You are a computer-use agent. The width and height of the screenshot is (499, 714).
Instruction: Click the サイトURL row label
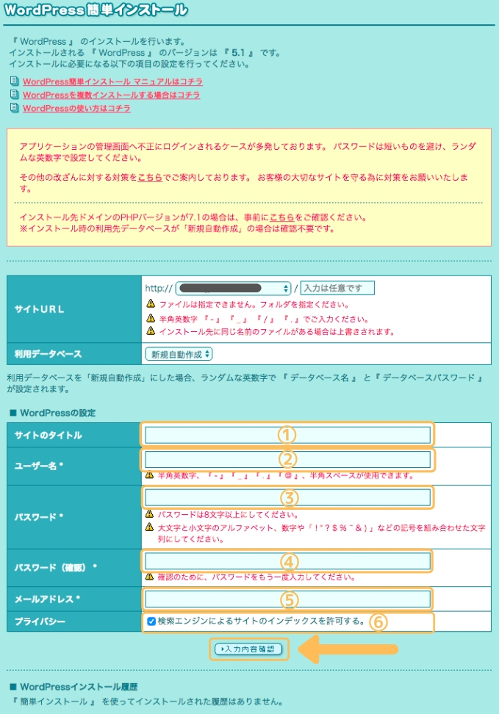[x=39, y=309]
